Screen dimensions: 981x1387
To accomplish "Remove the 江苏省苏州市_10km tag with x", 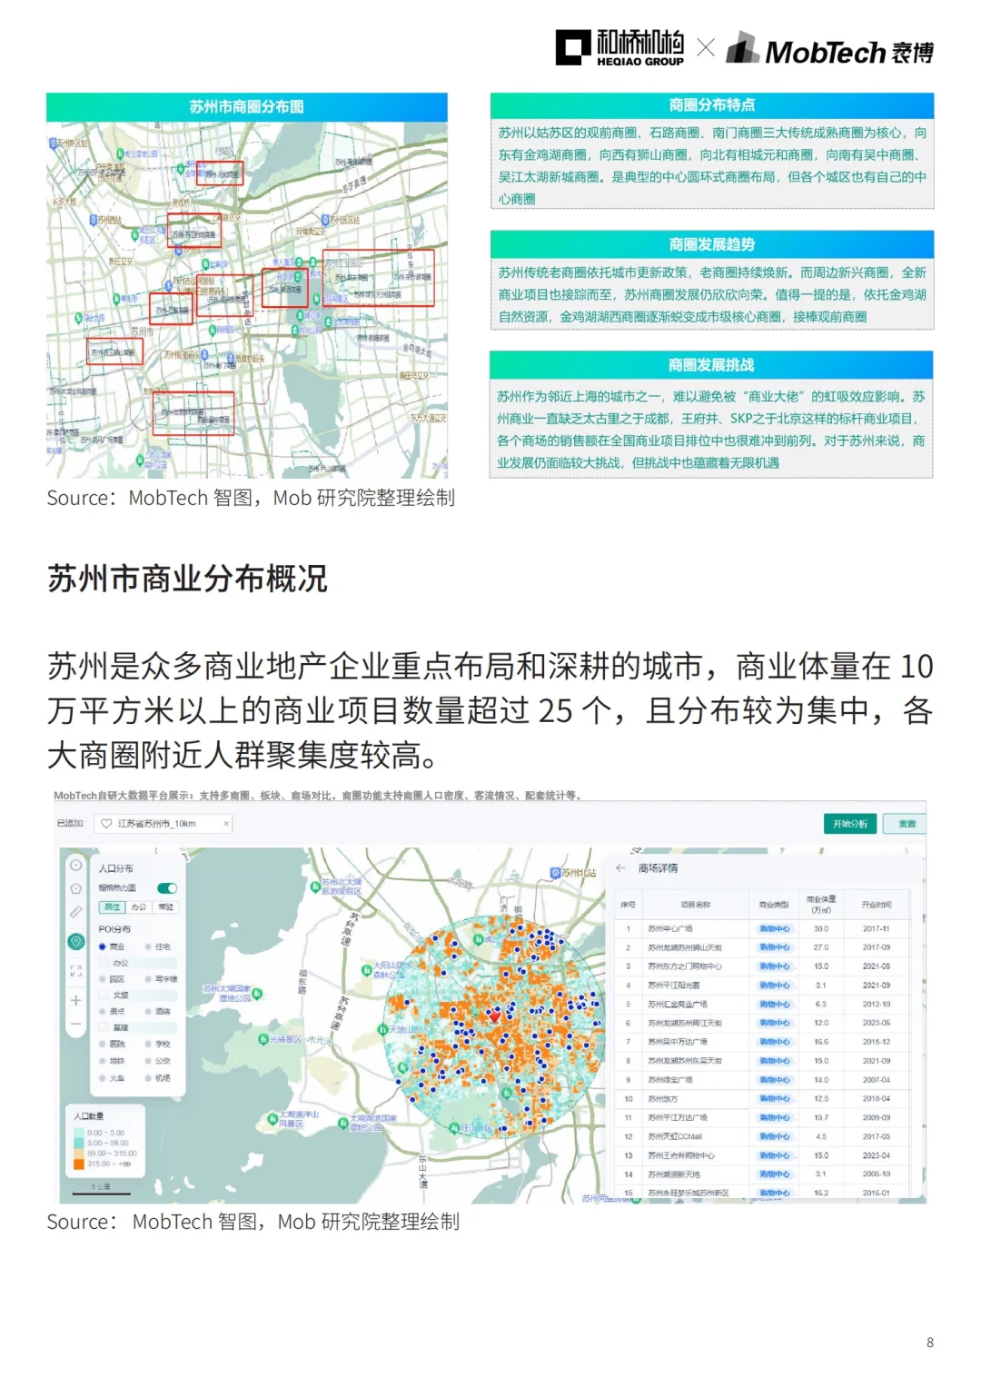I will coord(226,824).
